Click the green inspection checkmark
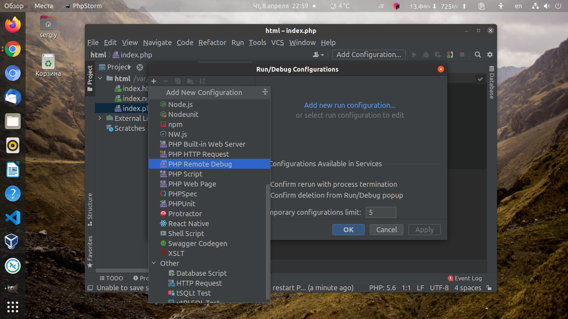 [480, 79]
